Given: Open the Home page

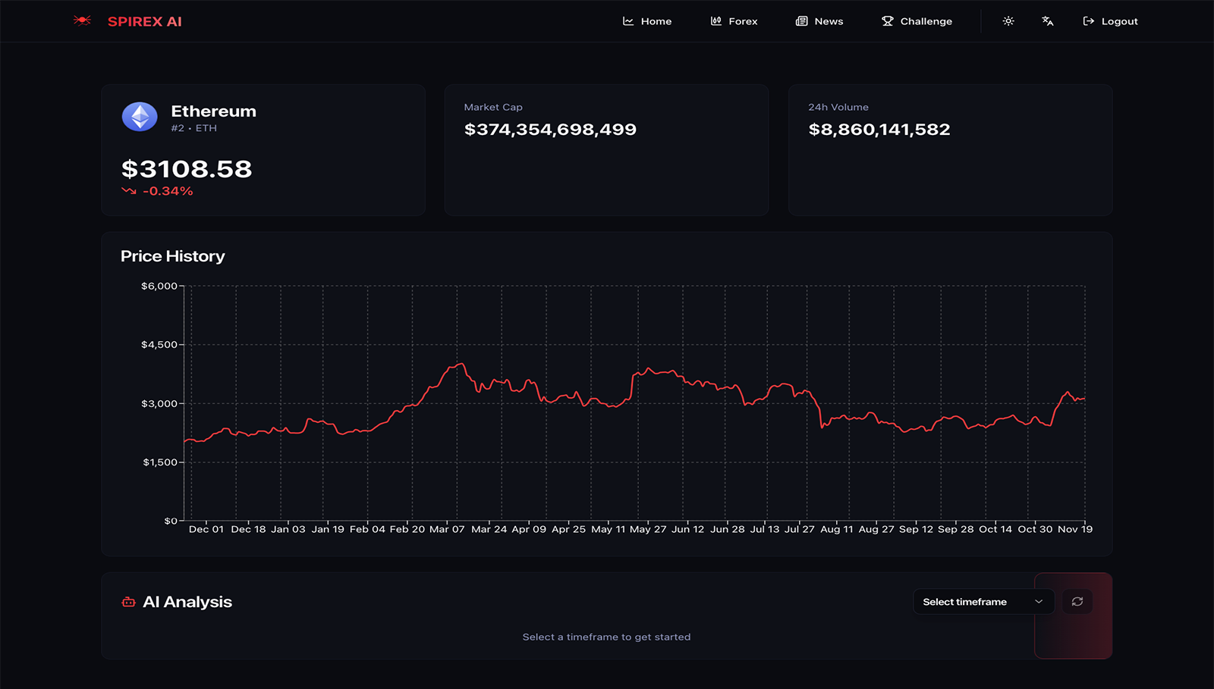Looking at the screenshot, I should click(x=647, y=21).
